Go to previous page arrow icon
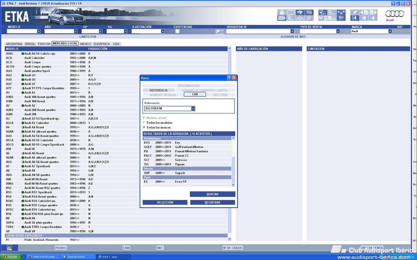This screenshot has height=260, width=417. [x=364, y=12]
